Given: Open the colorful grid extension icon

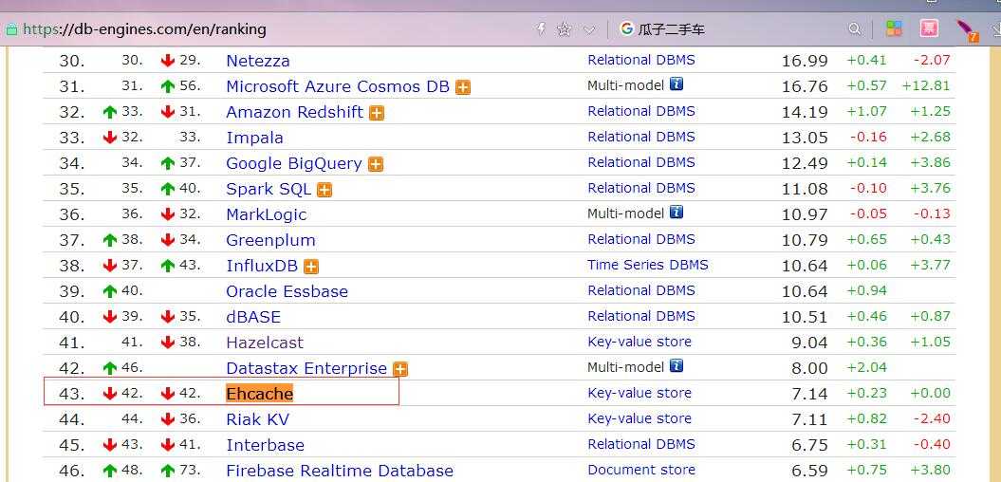Looking at the screenshot, I should tap(894, 28).
